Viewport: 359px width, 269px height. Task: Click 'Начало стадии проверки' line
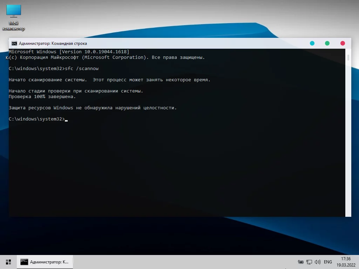(76, 91)
